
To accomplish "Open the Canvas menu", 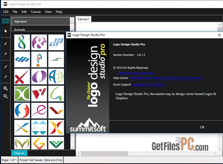I will point(36,12).
